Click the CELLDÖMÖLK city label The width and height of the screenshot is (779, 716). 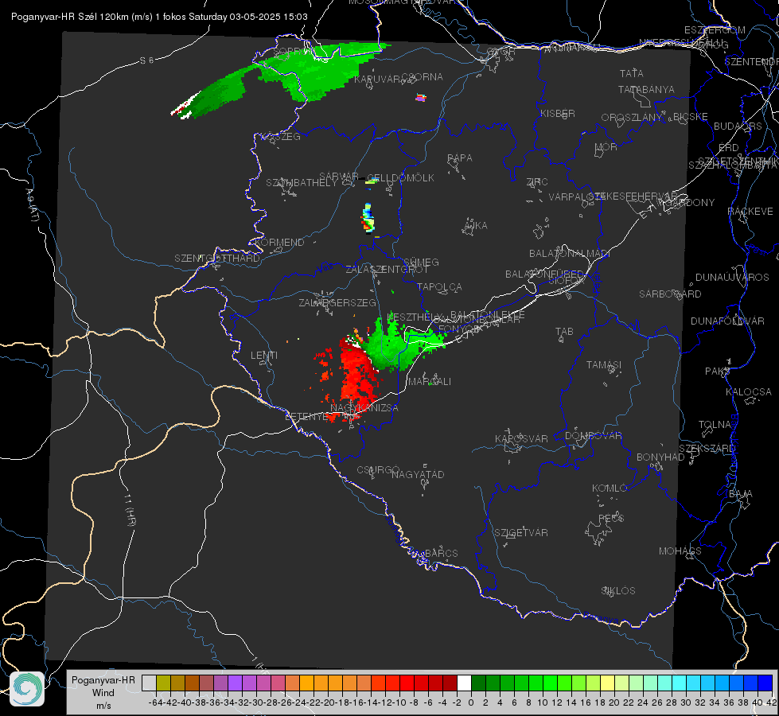400,178
